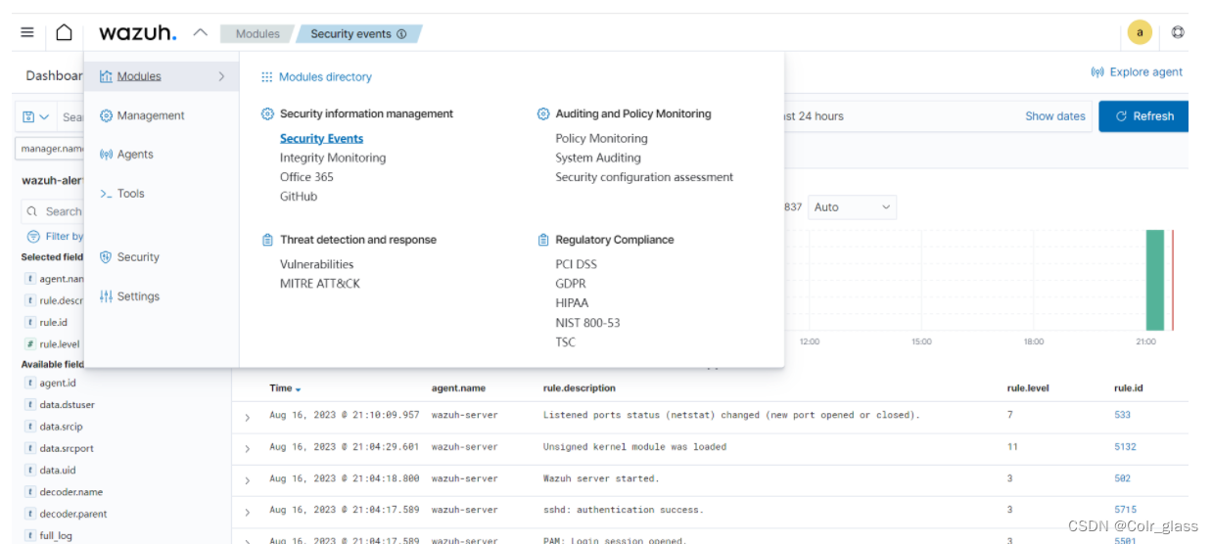Click the Refresh button

click(1143, 115)
